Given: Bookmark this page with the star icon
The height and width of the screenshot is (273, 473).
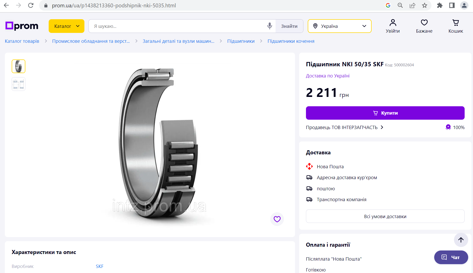Looking at the screenshot, I should click(x=425, y=5).
